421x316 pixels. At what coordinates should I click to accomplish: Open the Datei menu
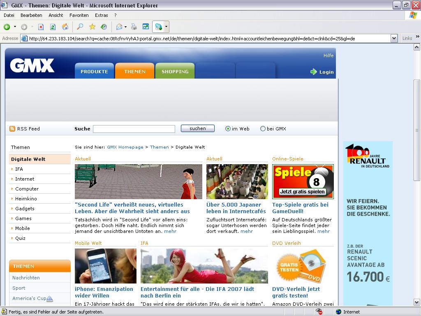pos(9,15)
